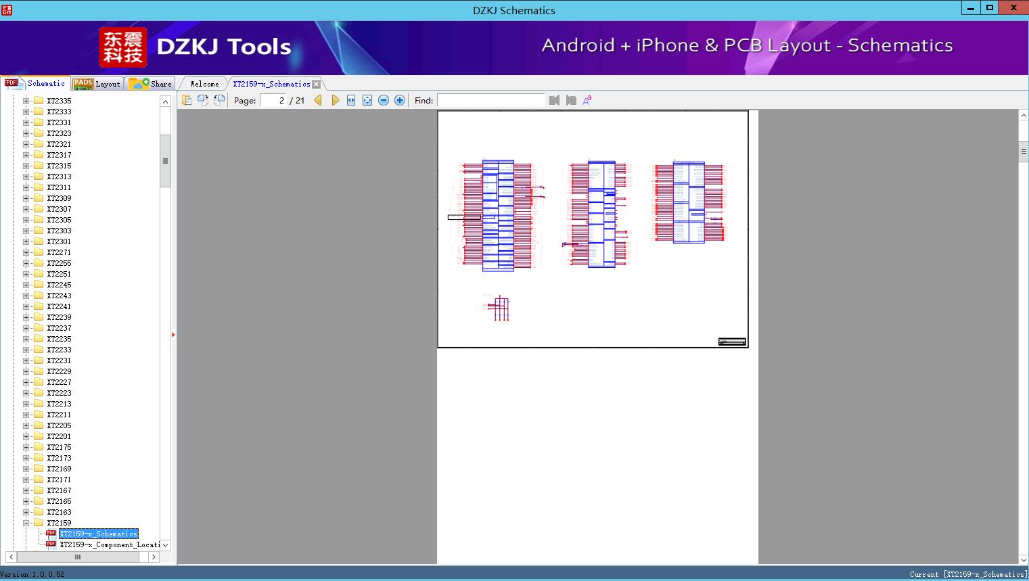The image size is (1029, 581).
Task: Select the XT2333 tree folder
Action: pyautogui.click(x=59, y=112)
